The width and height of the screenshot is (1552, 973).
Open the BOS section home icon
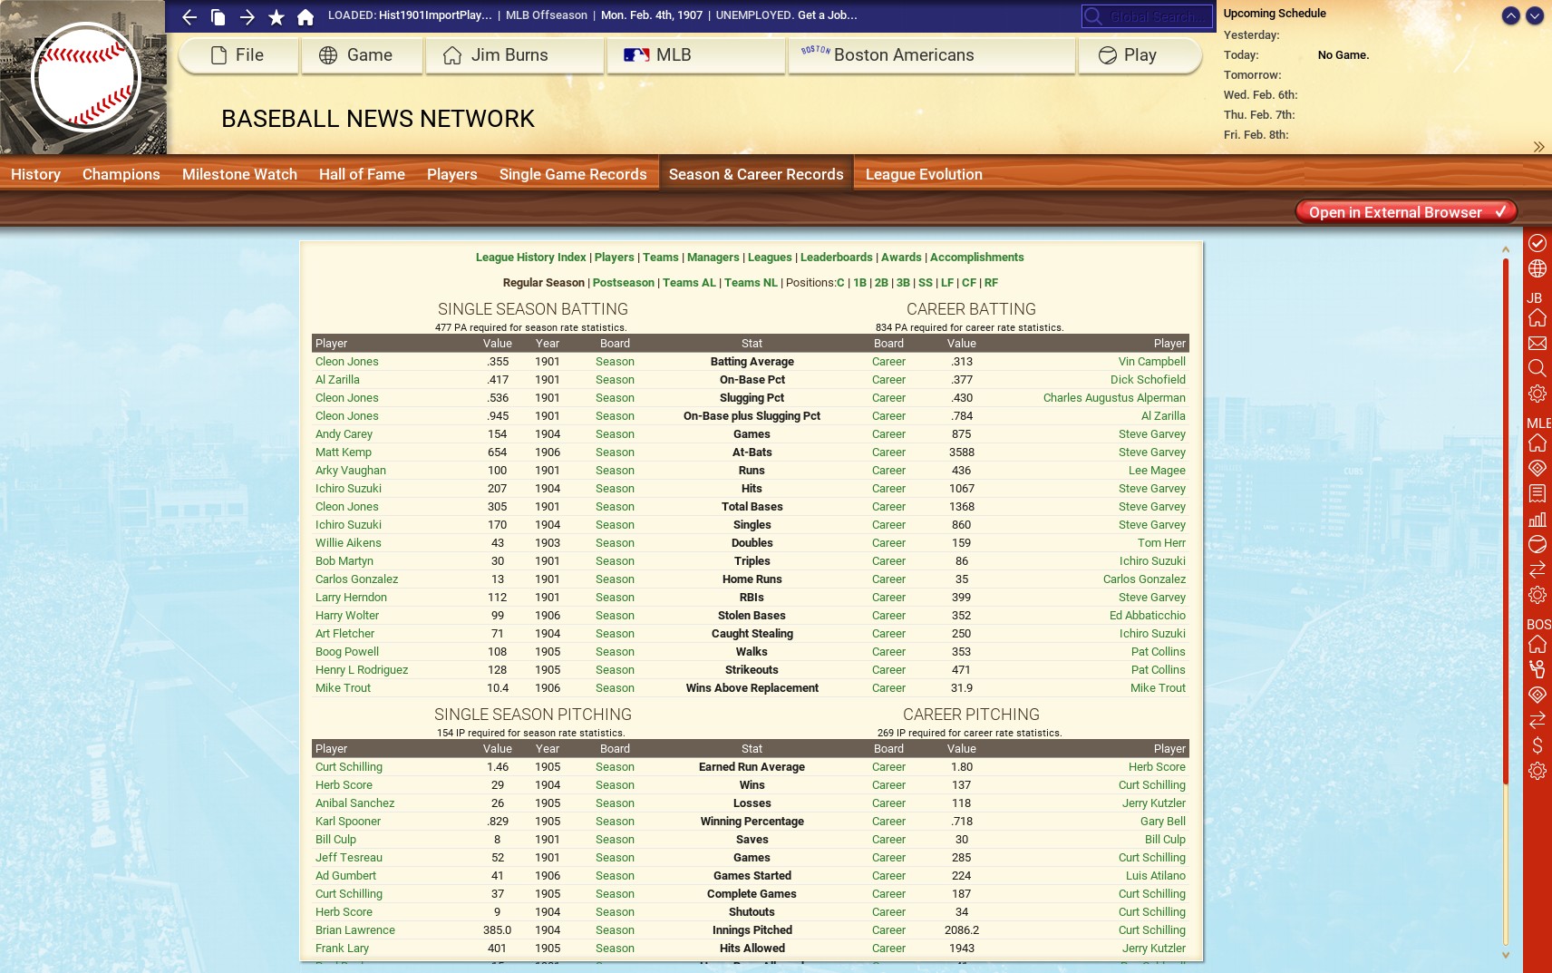click(1537, 644)
